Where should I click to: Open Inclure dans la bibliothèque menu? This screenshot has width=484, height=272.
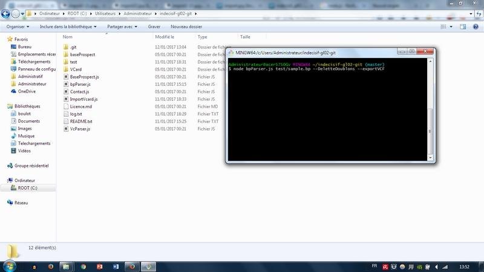point(68,27)
